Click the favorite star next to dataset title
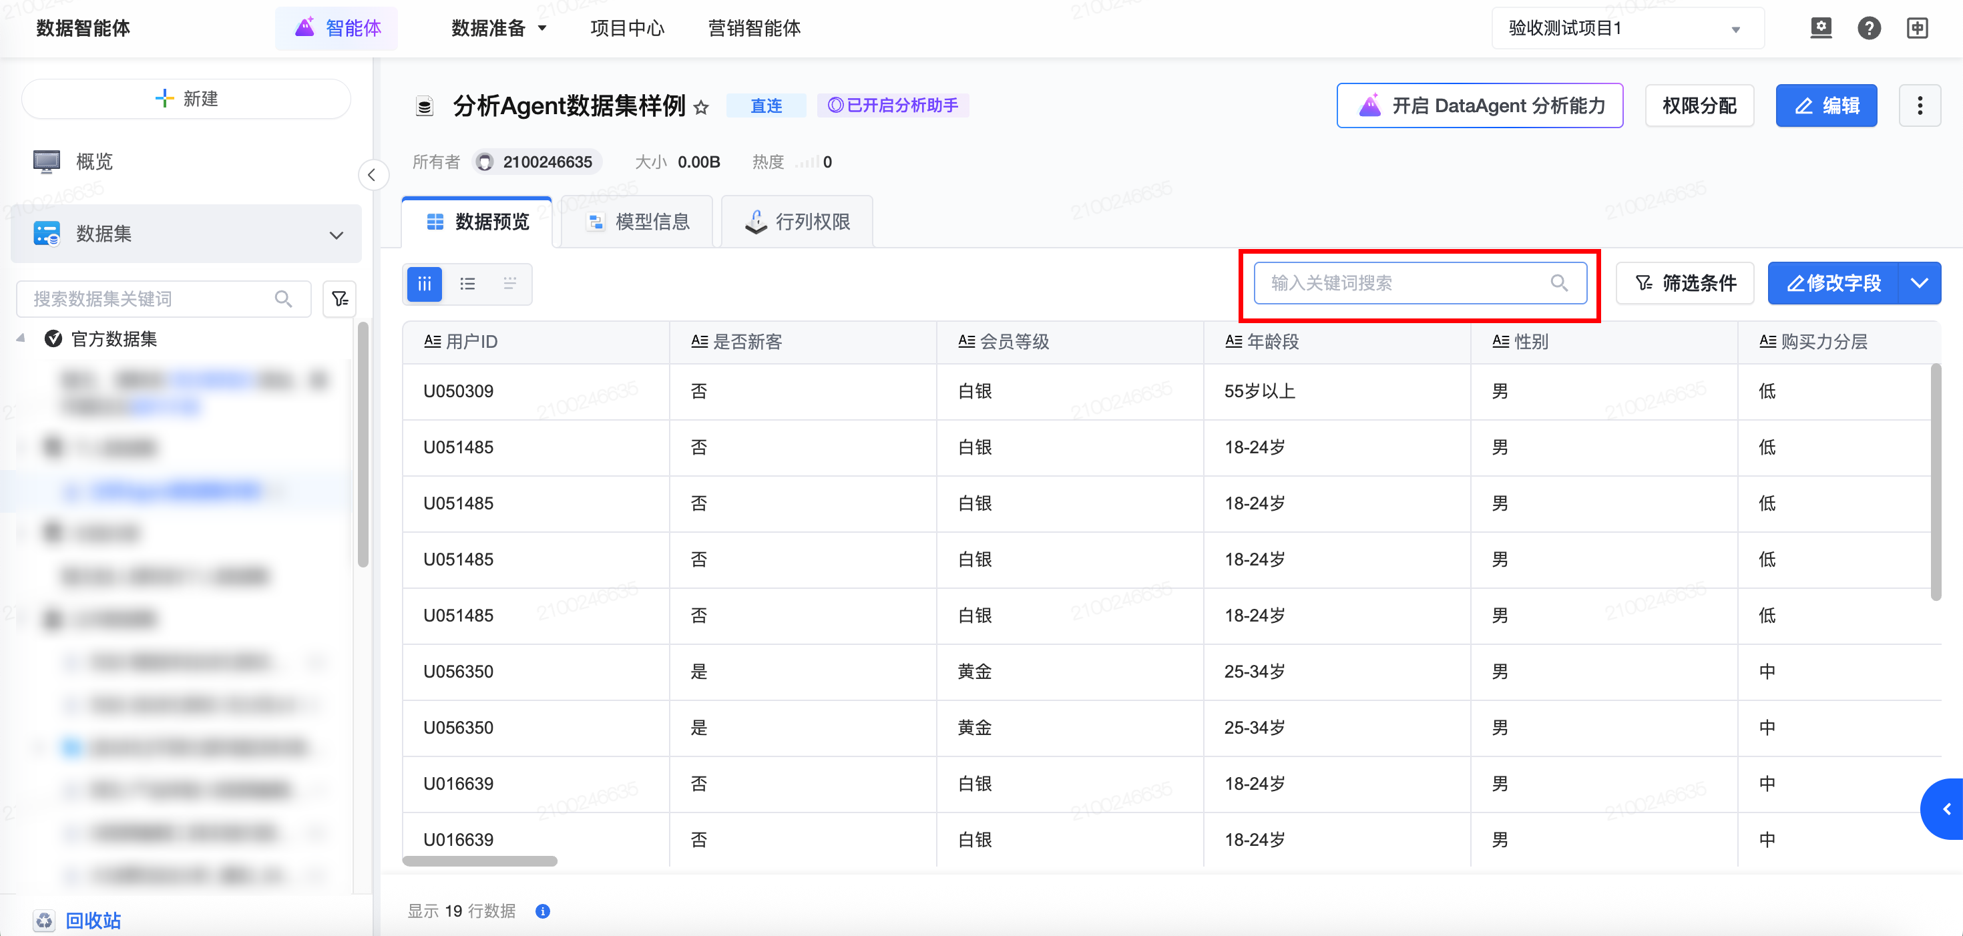The image size is (1963, 936). click(701, 107)
